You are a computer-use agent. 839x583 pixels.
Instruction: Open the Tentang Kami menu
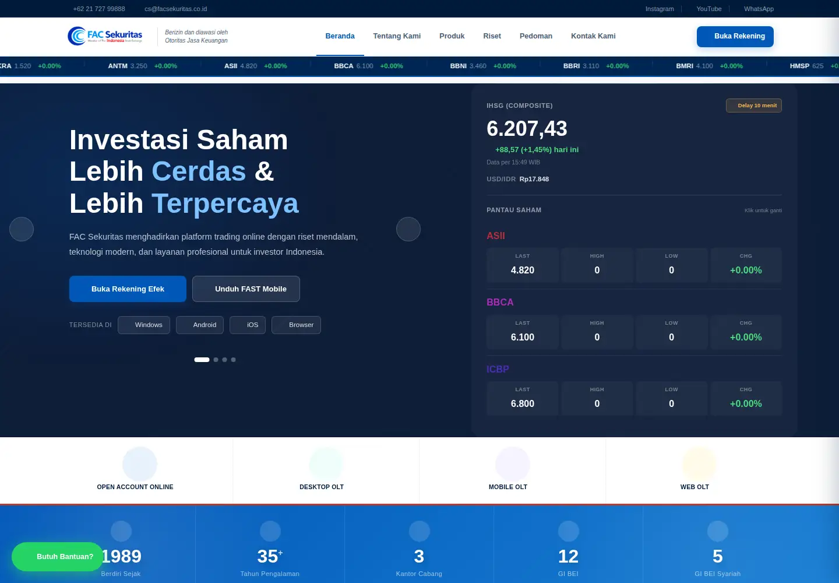point(397,36)
